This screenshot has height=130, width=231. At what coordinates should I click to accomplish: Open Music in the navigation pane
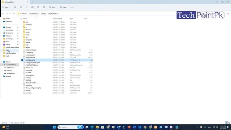[x=8, y=42]
